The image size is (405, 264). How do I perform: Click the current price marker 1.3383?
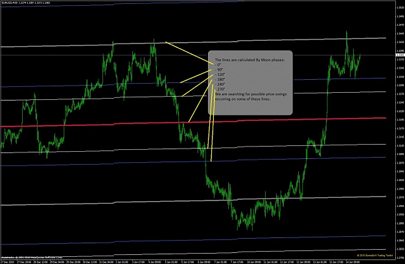(400, 55)
